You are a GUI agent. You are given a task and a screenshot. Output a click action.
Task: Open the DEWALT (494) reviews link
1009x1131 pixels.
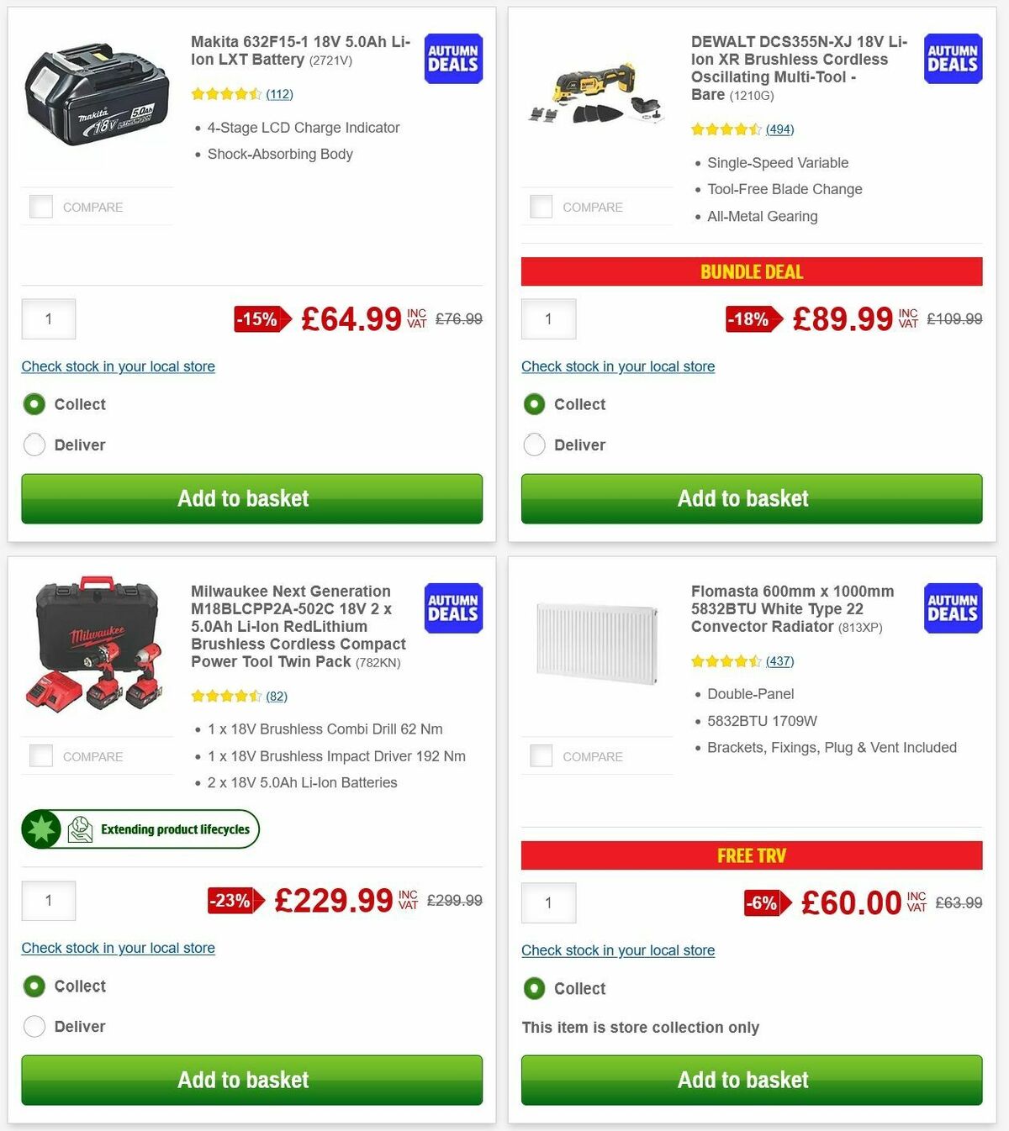779,129
